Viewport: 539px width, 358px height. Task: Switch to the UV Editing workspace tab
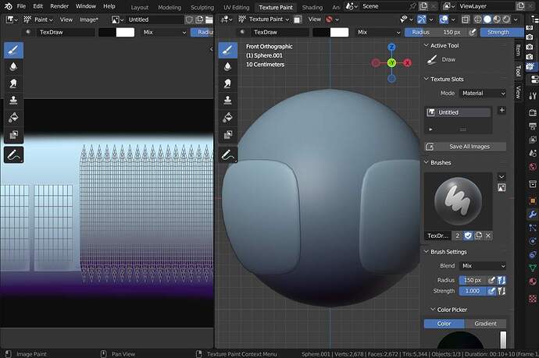tap(237, 7)
